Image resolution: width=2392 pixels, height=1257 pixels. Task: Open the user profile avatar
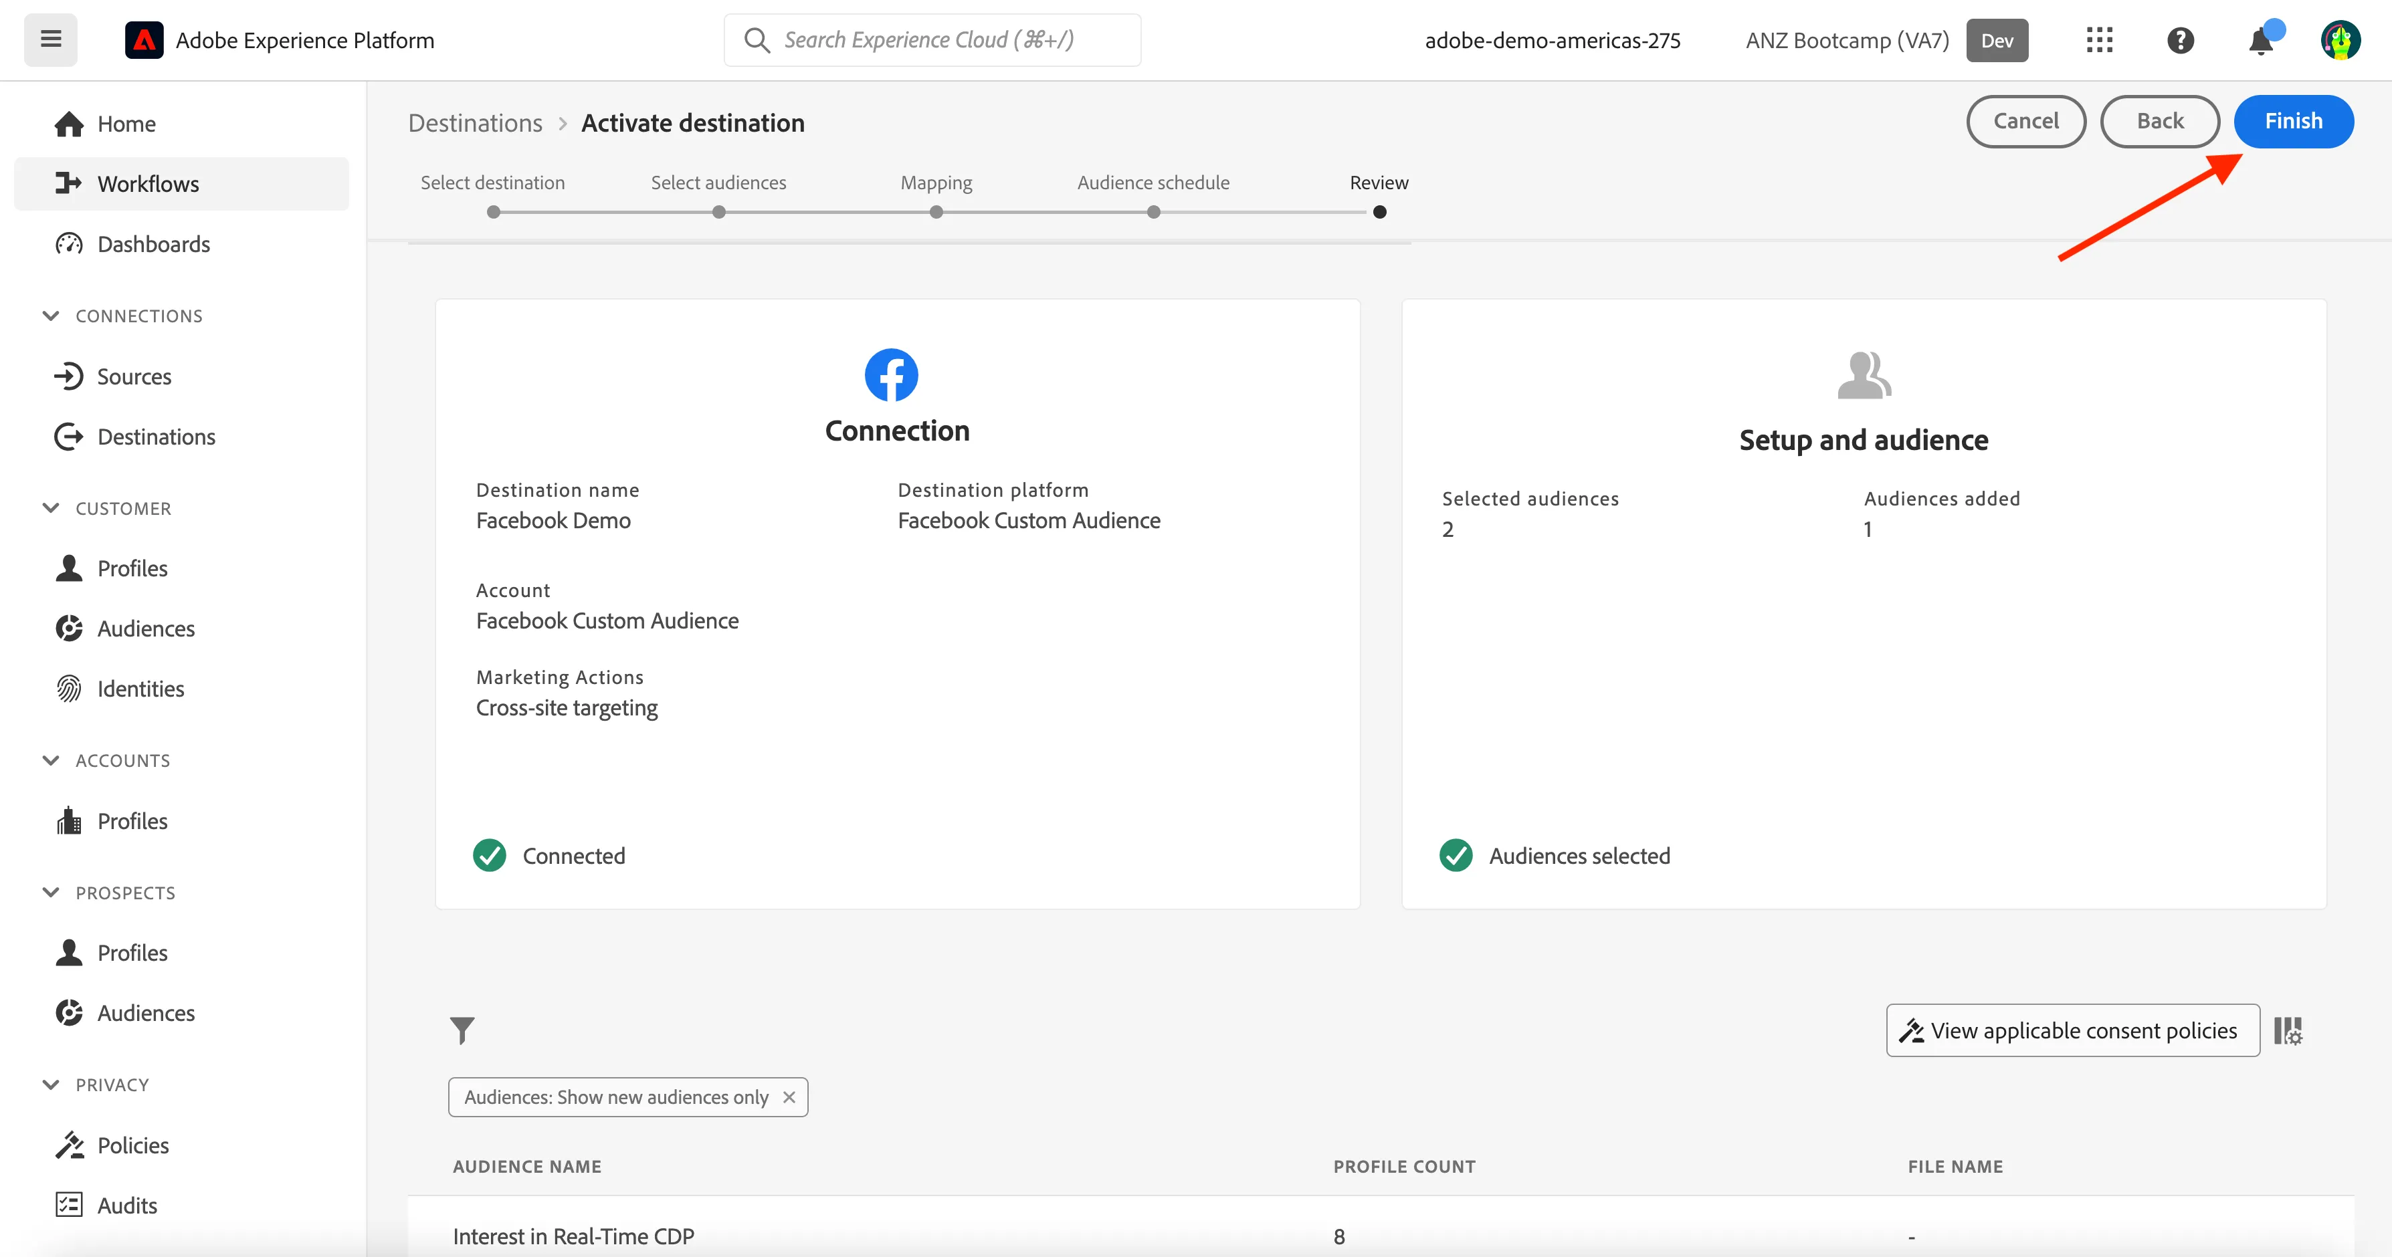tap(2340, 40)
